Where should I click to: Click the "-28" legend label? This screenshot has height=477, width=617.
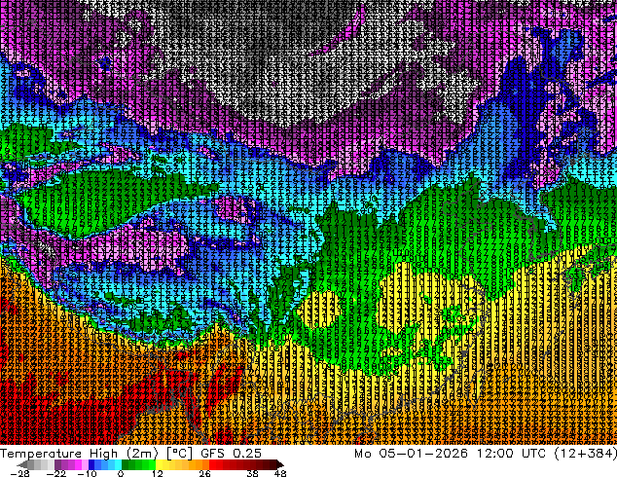[19, 473]
